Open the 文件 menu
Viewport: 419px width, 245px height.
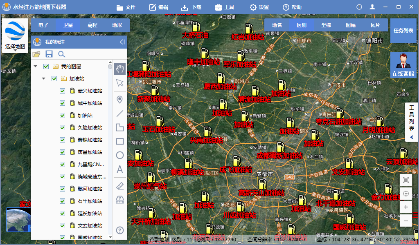pyautogui.click(x=126, y=7)
